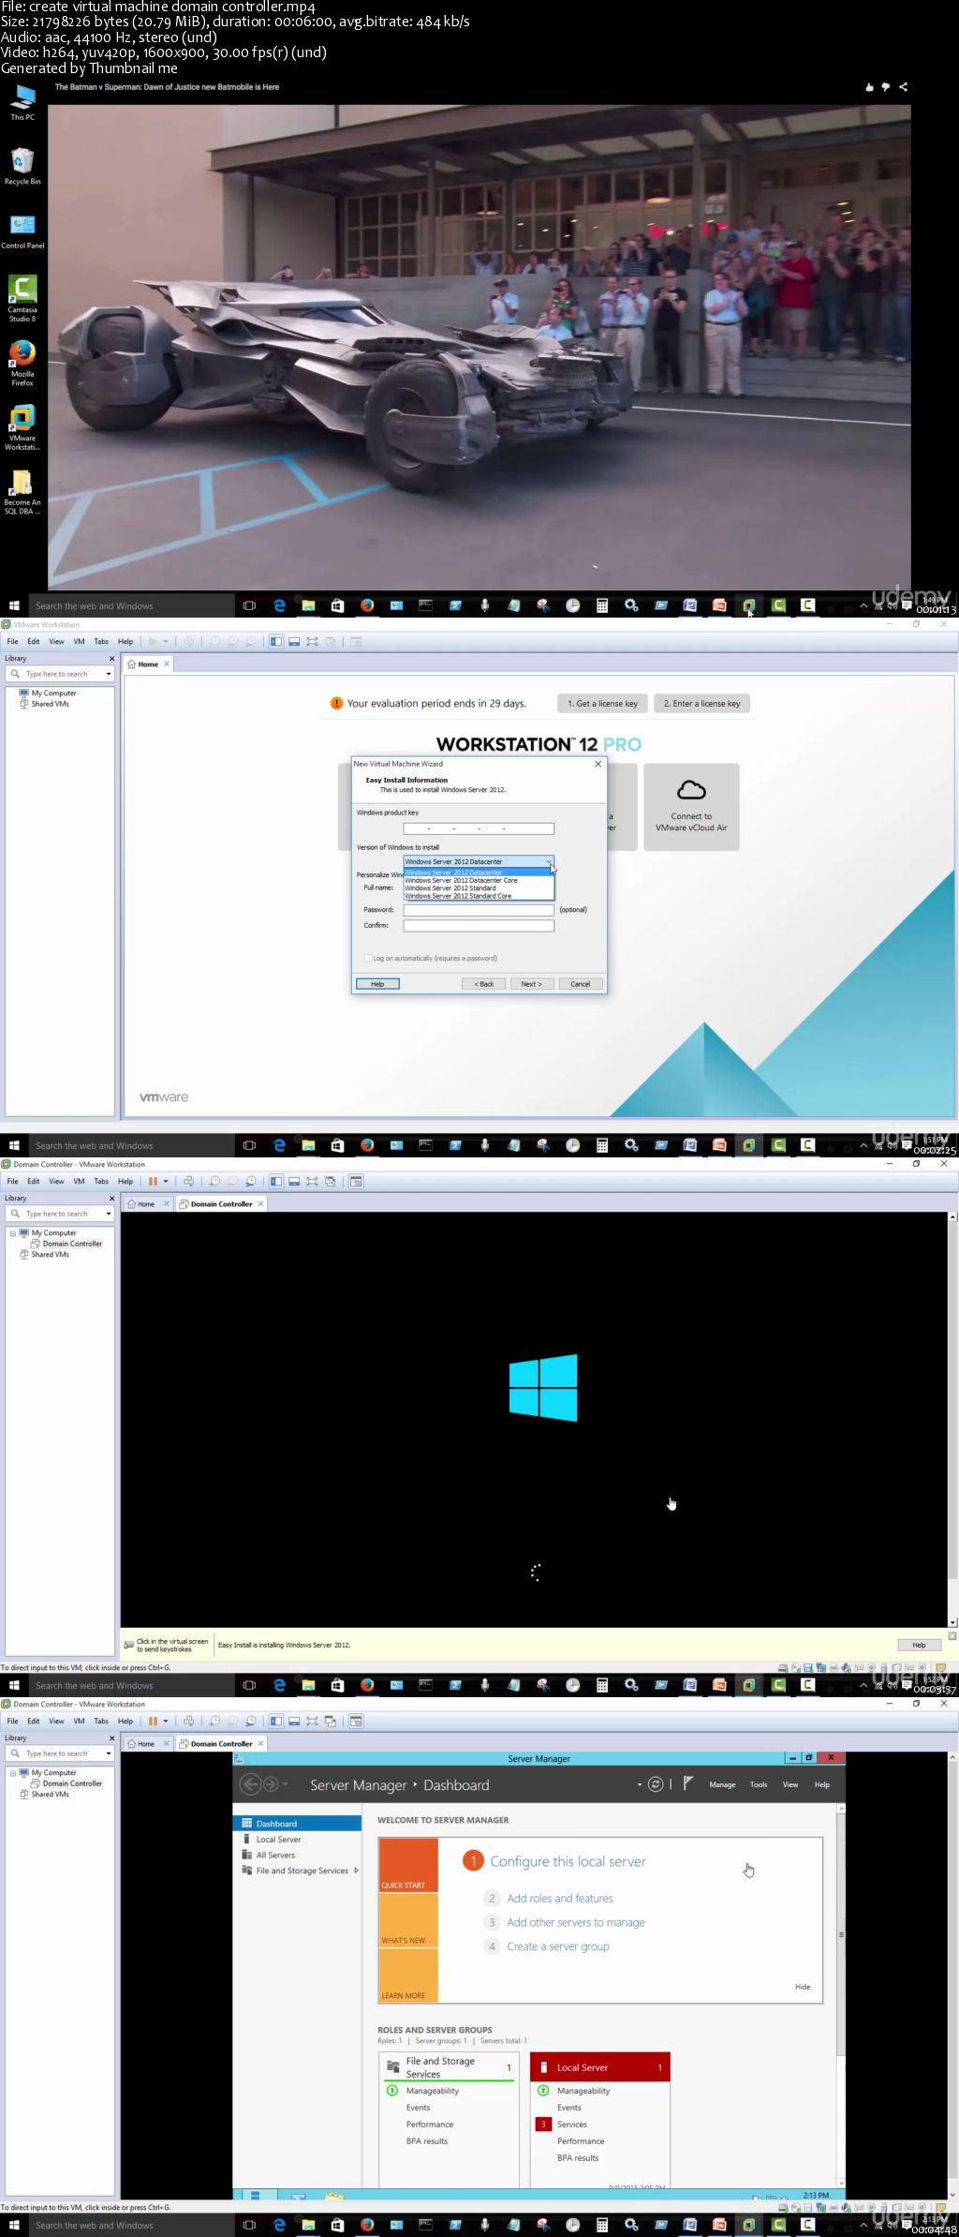Viewport: 959px width, 2237px height.
Task: Click the 'Add roles and features' link
Action: (x=560, y=1899)
